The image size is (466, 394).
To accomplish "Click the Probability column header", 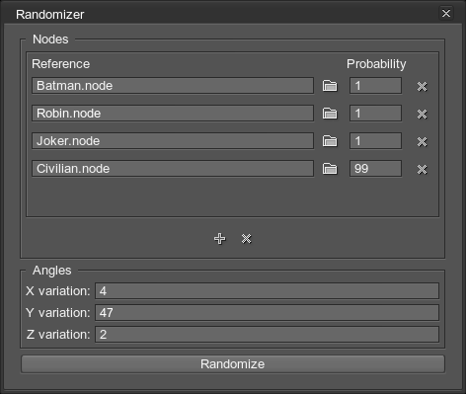I will pos(376,64).
